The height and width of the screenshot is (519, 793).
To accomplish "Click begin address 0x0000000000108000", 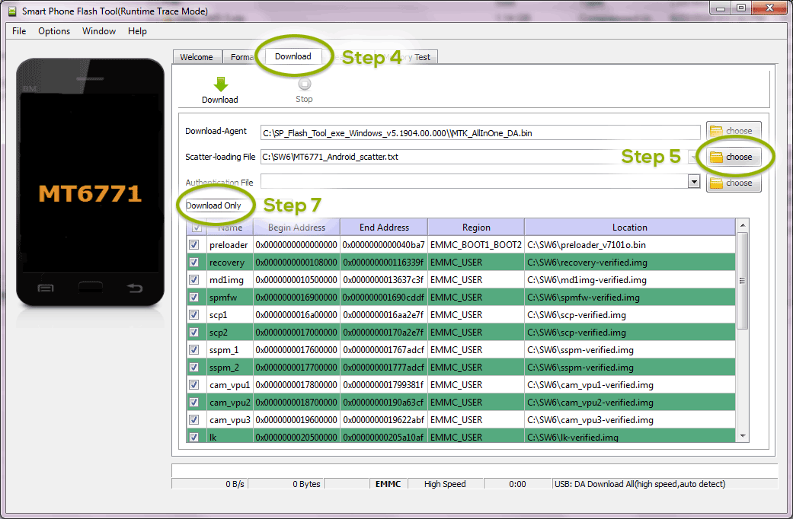I will coord(296,263).
